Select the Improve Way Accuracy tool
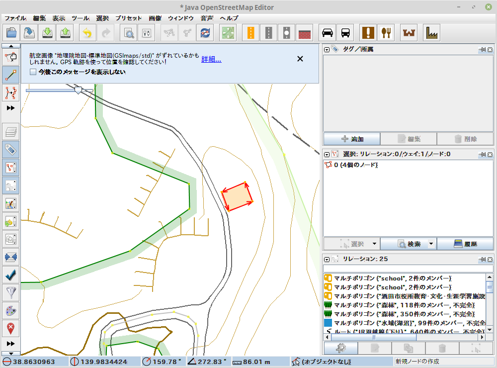The width and height of the screenshot is (497, 368). [x=11, y=92]
